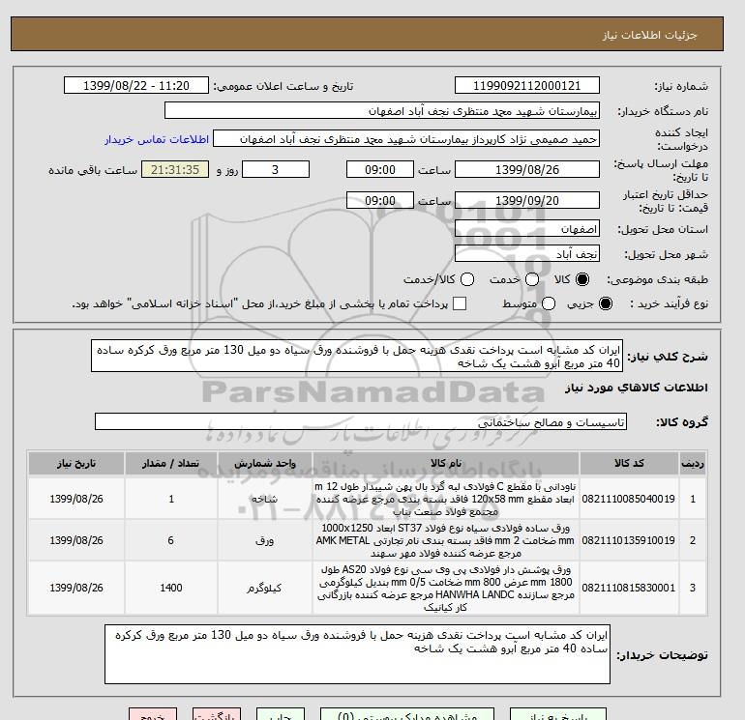Image resolution: width=745 pixels, height=720 pixels.
Task: Click the خروج exit button
Action: pyautogui.click(x=153, y=714)
